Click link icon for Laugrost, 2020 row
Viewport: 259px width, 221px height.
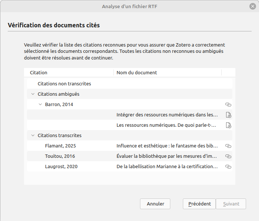[x=228, y=167]
